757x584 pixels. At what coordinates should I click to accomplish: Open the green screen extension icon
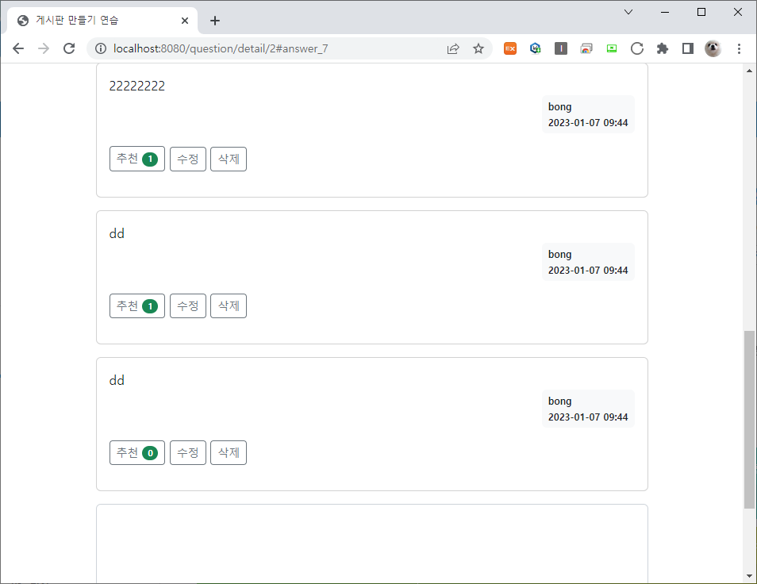click(x=612, y=48)
